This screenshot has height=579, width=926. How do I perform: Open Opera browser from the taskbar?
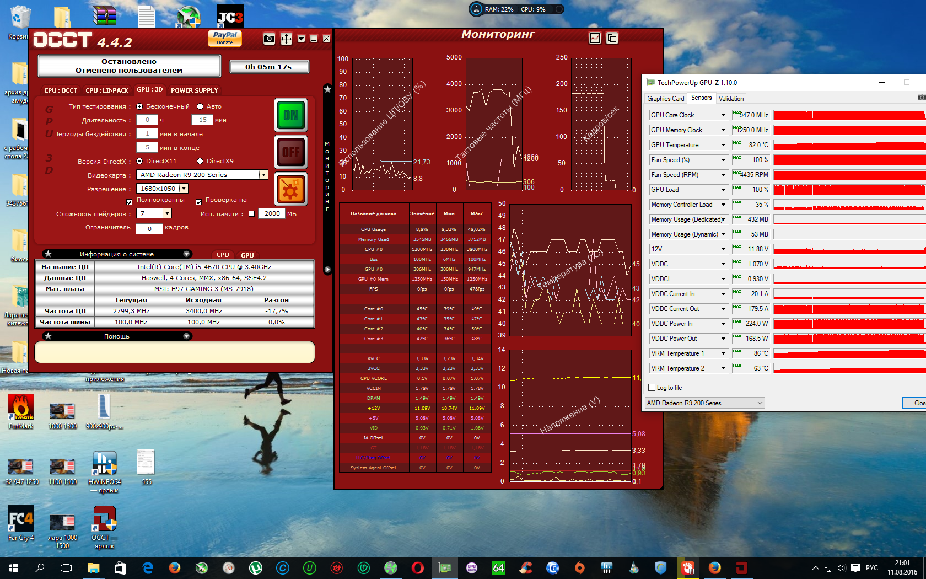pos(417,567)
